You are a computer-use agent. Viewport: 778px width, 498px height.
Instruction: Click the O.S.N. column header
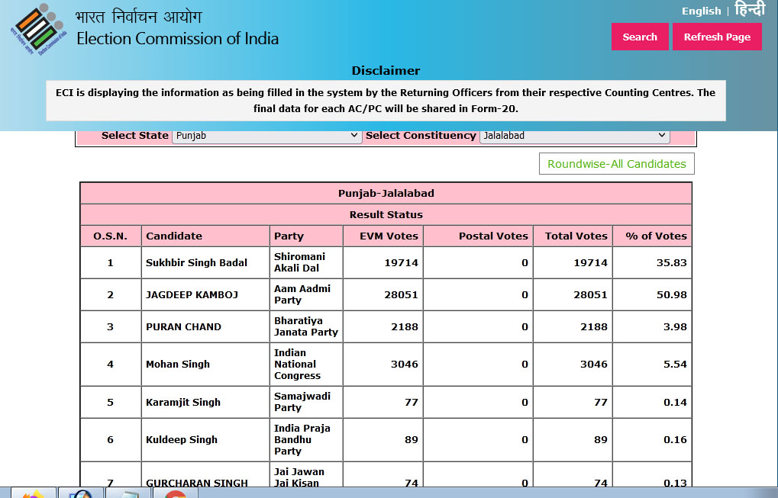[x=111, y=236]
